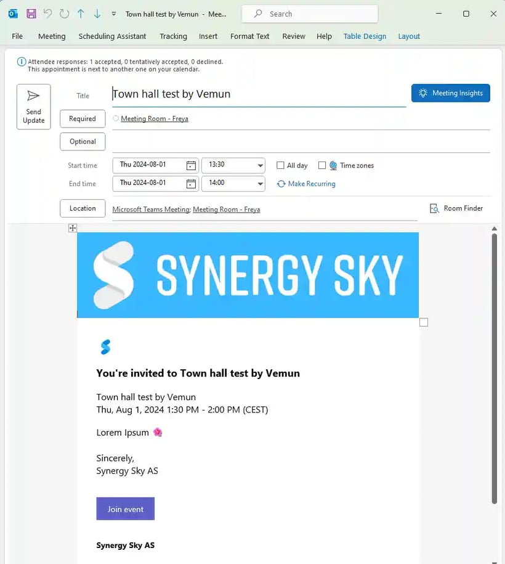
Task: Switch to the Meeting tab
Action: coord(52,36)
